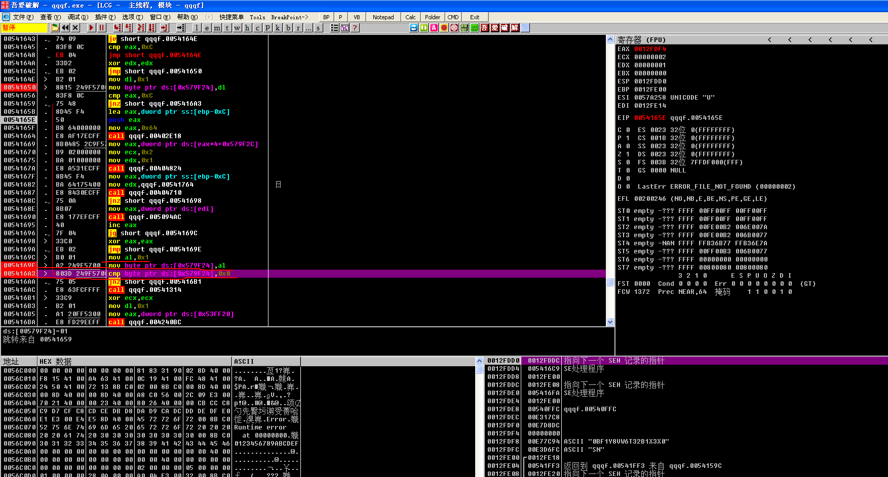Run the program with the red play icon
Viewport: 888px width, 477px height.
click(91, 28)
